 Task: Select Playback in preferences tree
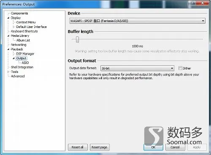click(17, 49)
